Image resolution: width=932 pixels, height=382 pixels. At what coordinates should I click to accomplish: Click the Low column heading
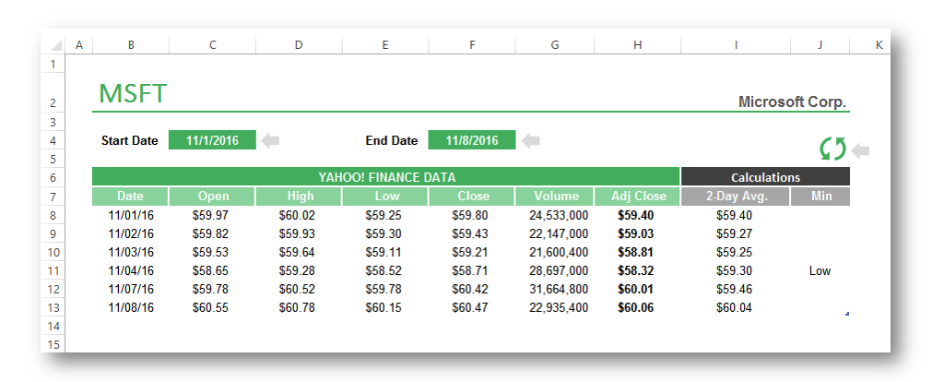point(385,197)
